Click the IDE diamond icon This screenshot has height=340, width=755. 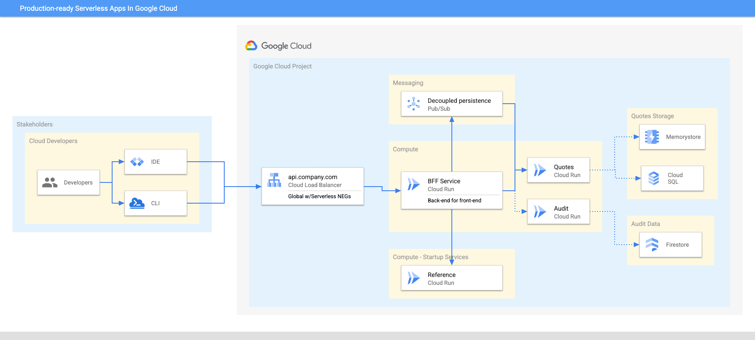click(x=137, y=162)
